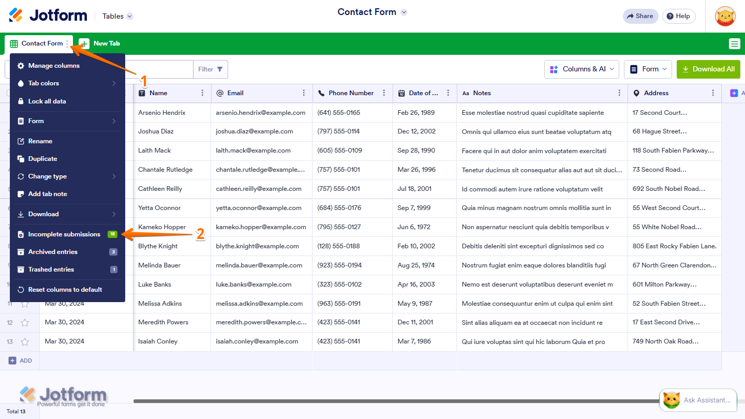Open the Tables product dropdown
Screen dimensions: 745x419
(x=117, y=16)
